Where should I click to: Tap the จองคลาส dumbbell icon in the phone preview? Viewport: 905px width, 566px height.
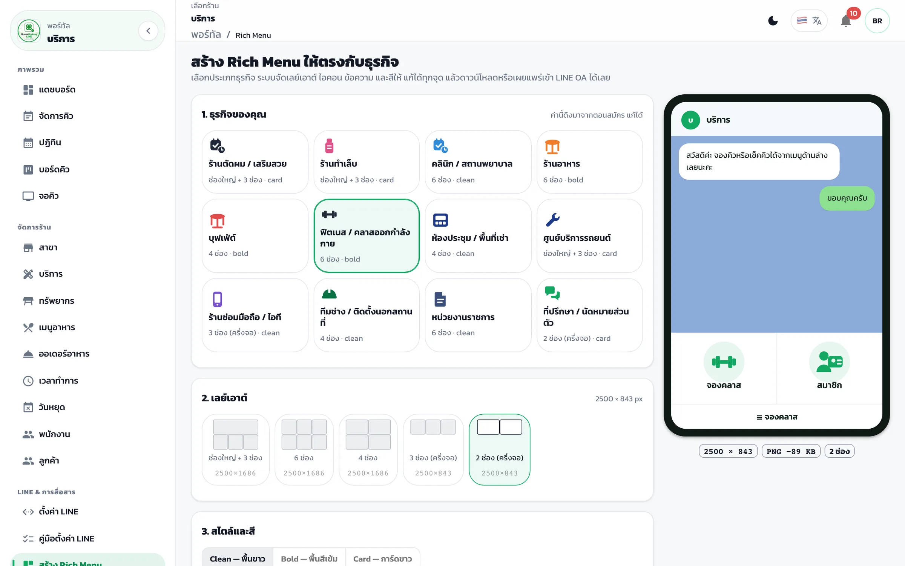coord(724,362)
